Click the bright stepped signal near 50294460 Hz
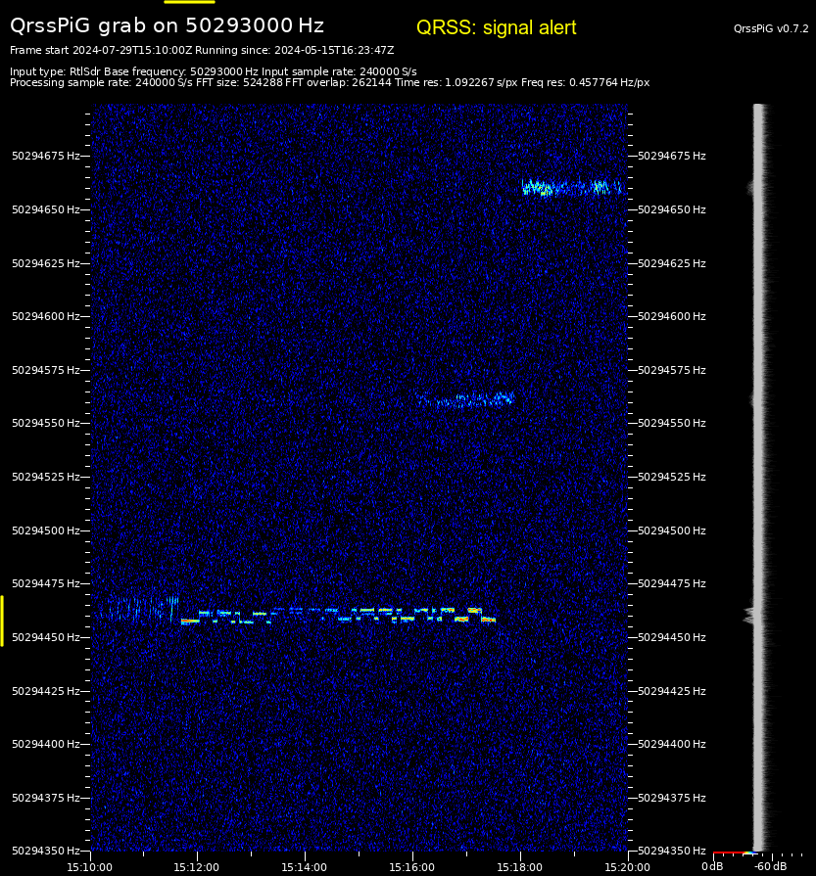The width and height of the screenshot is (816, 876). [x=338, y=615]
